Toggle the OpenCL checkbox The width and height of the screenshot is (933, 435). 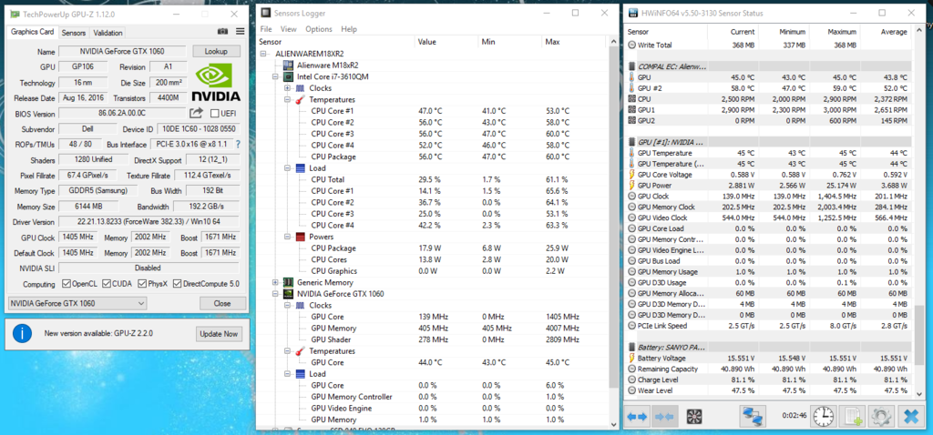66,284
